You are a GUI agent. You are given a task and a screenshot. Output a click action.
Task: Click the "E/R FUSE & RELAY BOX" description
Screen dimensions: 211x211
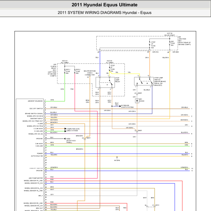(x=52, y=70)
